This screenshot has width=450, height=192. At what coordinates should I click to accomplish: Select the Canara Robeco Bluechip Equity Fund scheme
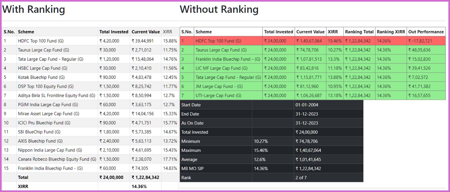pyautogui.click(x=57, y=159)
